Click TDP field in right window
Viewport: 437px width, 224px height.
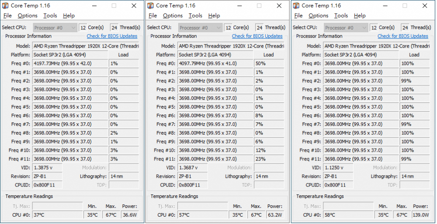pos(414,185)
